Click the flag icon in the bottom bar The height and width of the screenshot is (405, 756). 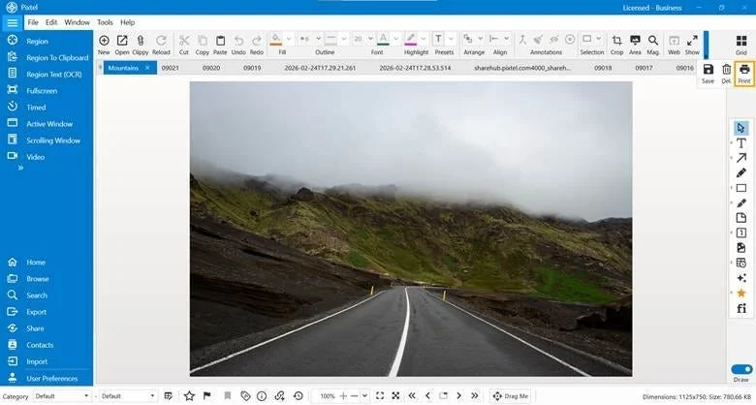tap(206, 396)
